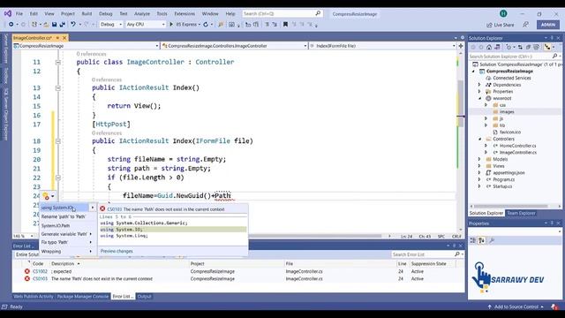Click Add to Source Control
Screen dimensions: 565x318
click(516, 307)
